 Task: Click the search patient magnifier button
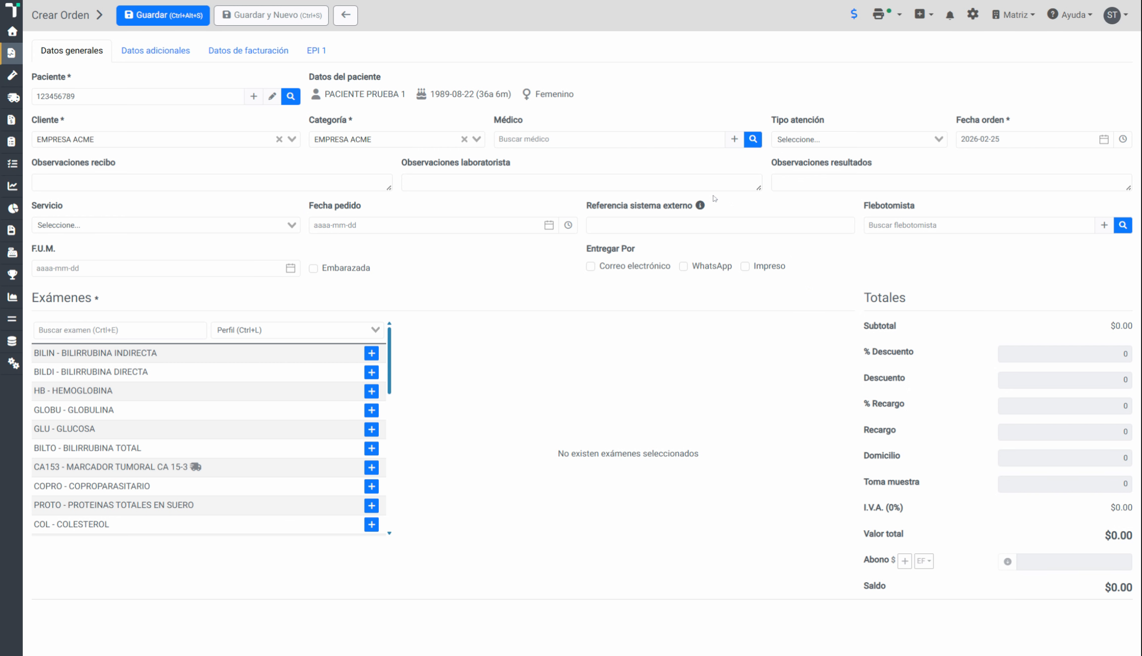pyautogui.click(x=290, y=96)
